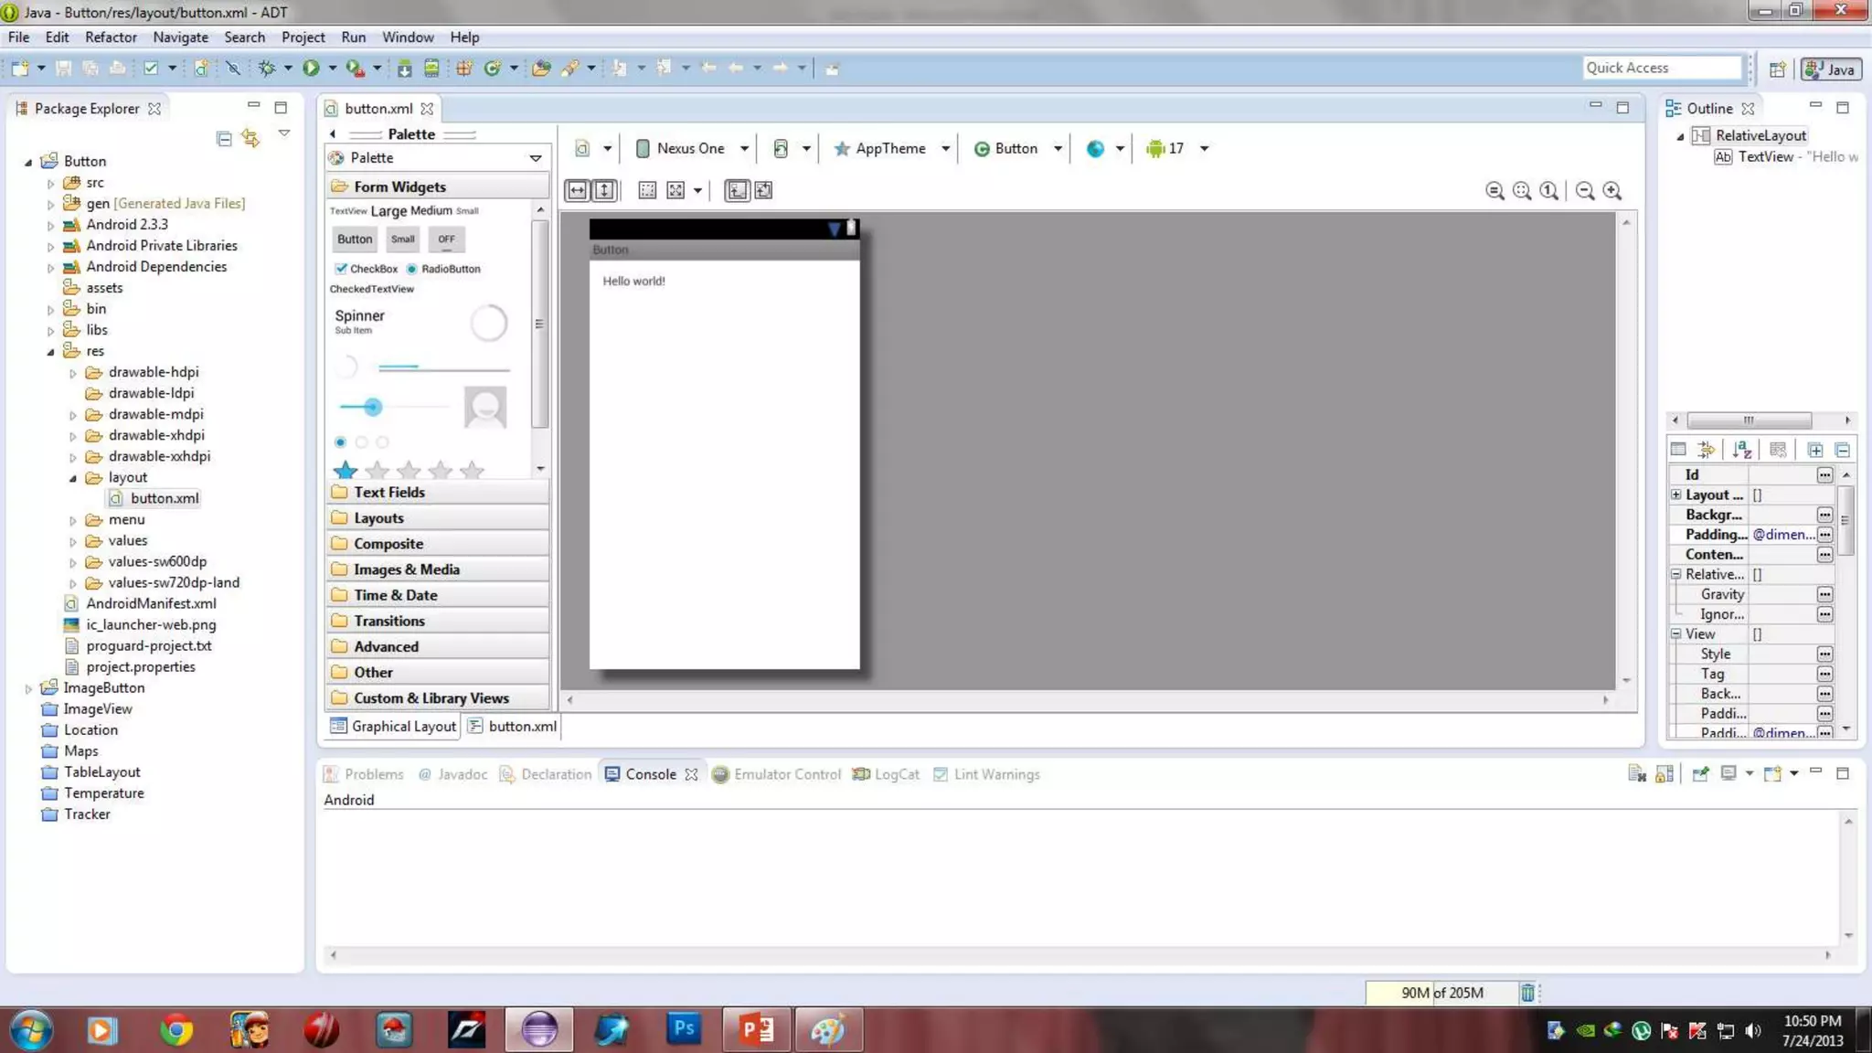
Task: Click the Toggle Fill Width icon
Action: point(578,190)
